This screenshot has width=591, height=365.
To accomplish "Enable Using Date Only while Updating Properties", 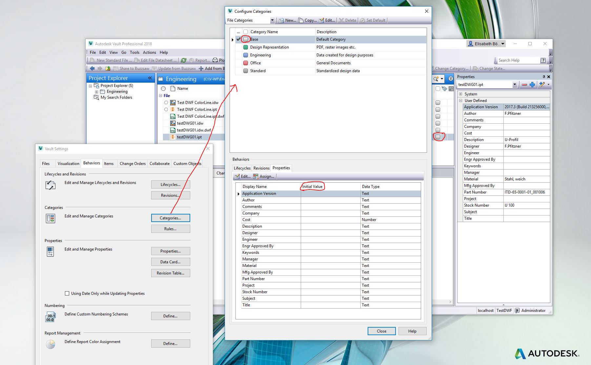I will coord(67,293).
